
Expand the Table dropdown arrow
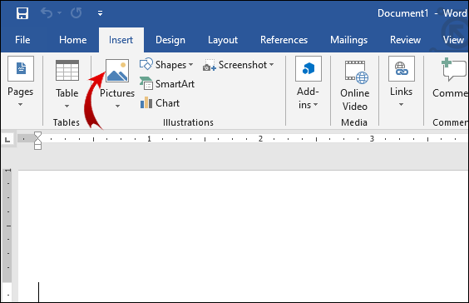click(67, 106)
